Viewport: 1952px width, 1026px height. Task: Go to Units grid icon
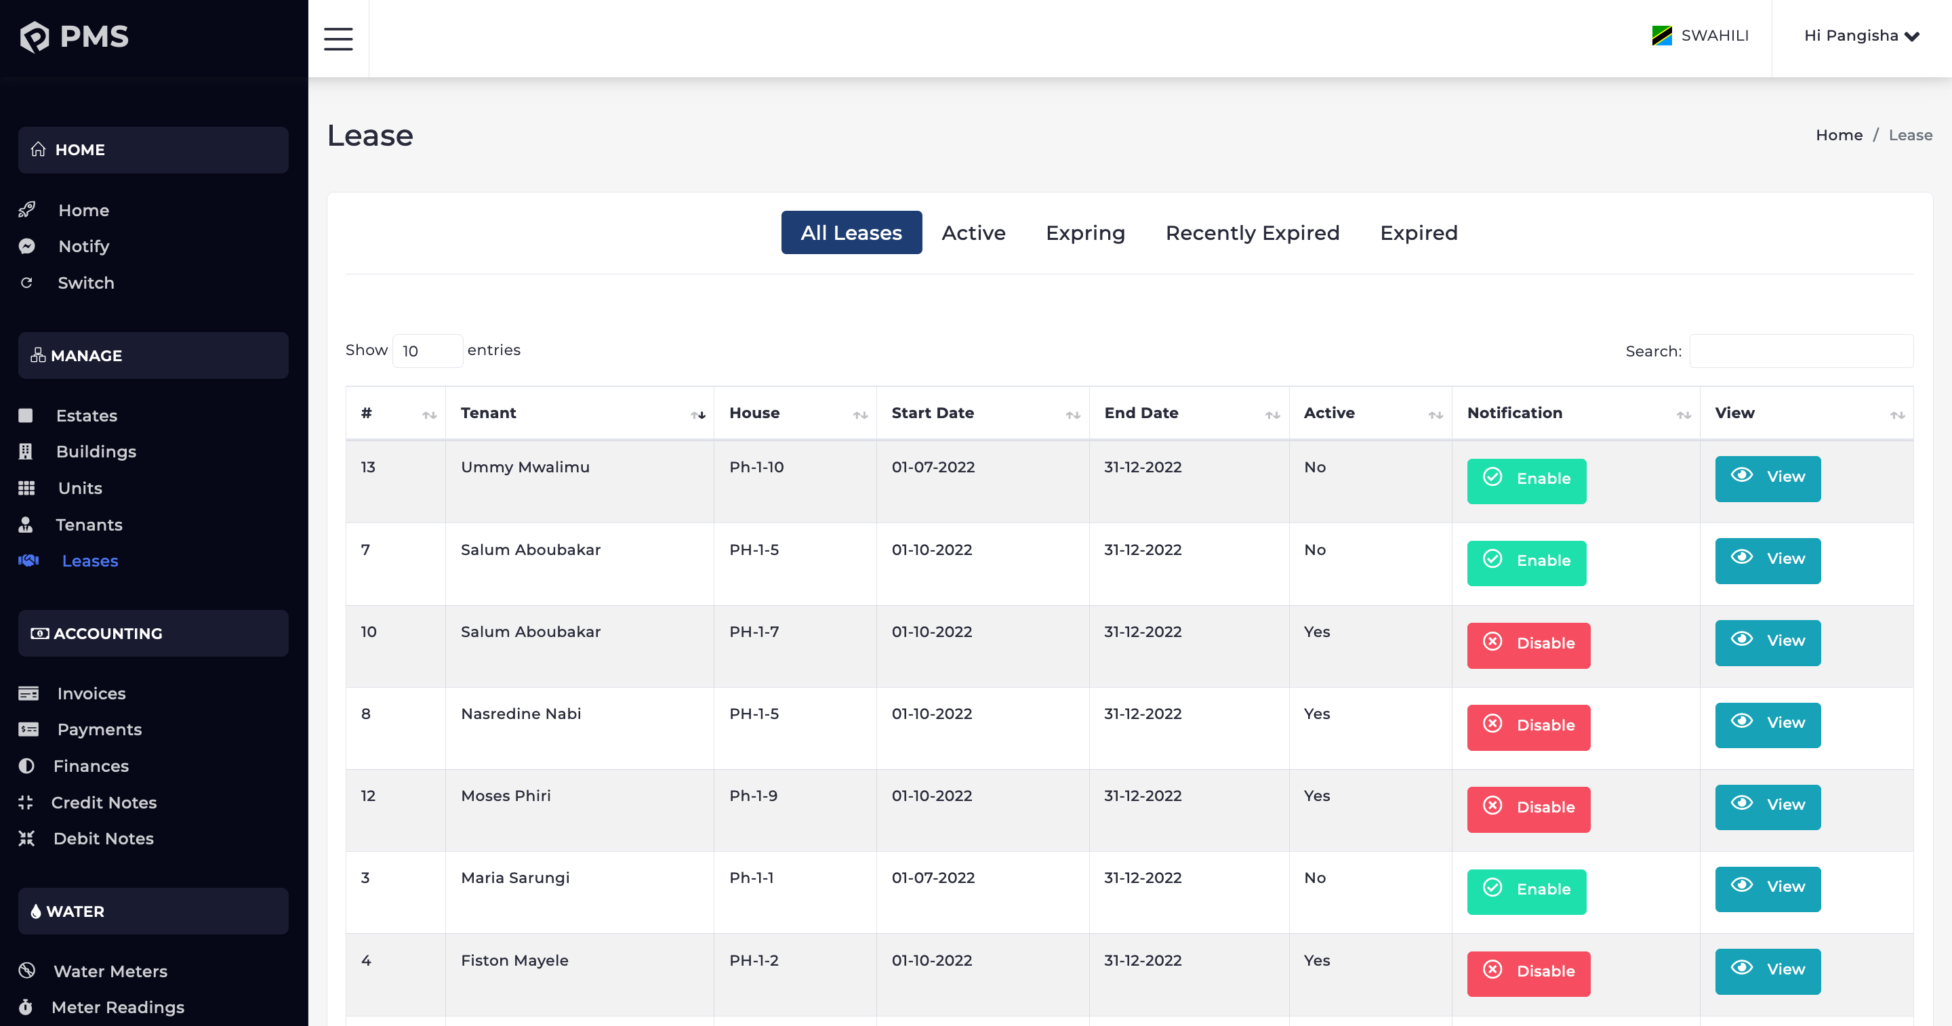(26, 488)
